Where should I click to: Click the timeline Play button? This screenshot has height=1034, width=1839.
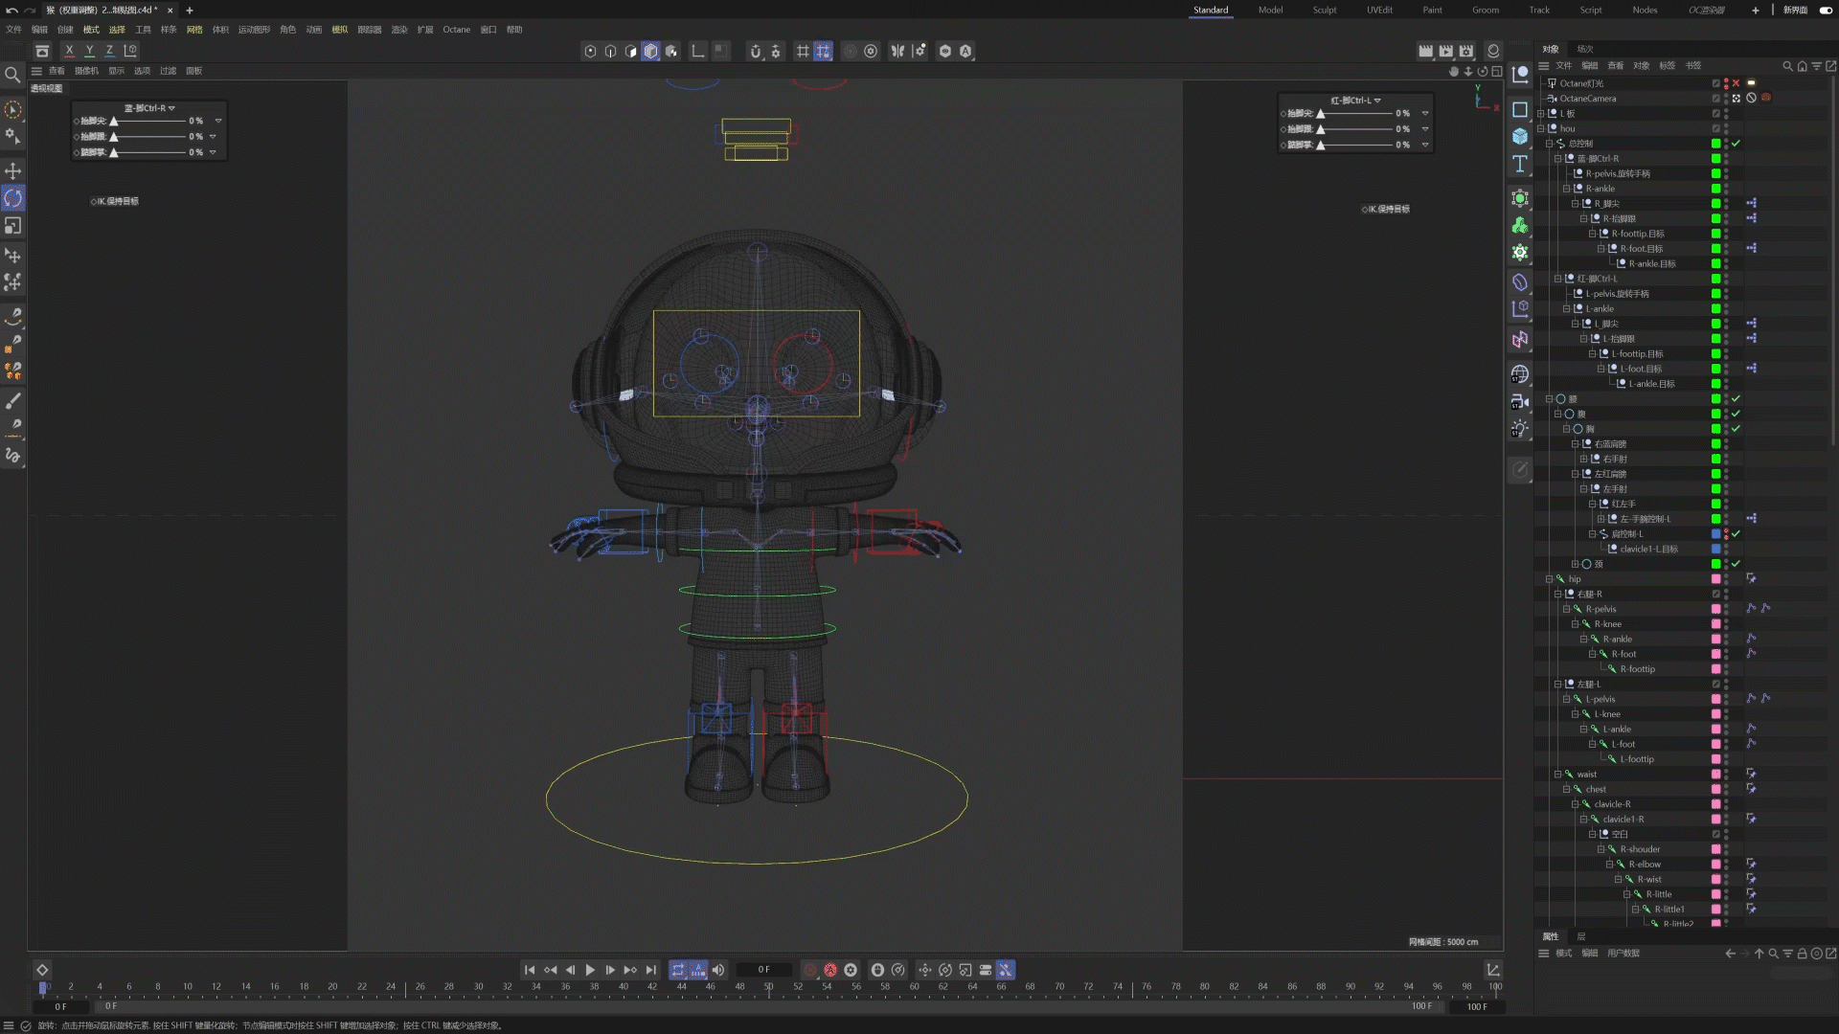pyautogui.click(x=590, y=970)
